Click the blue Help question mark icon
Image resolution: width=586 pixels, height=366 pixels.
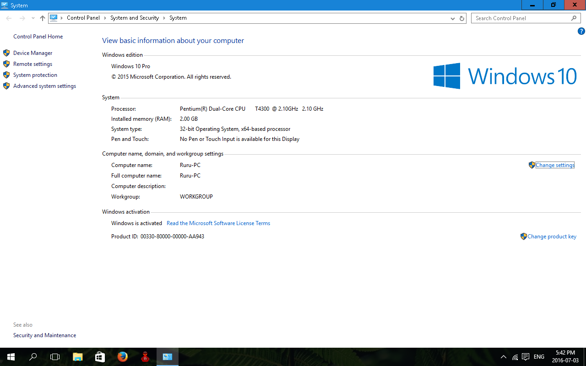tap(581, 32)
